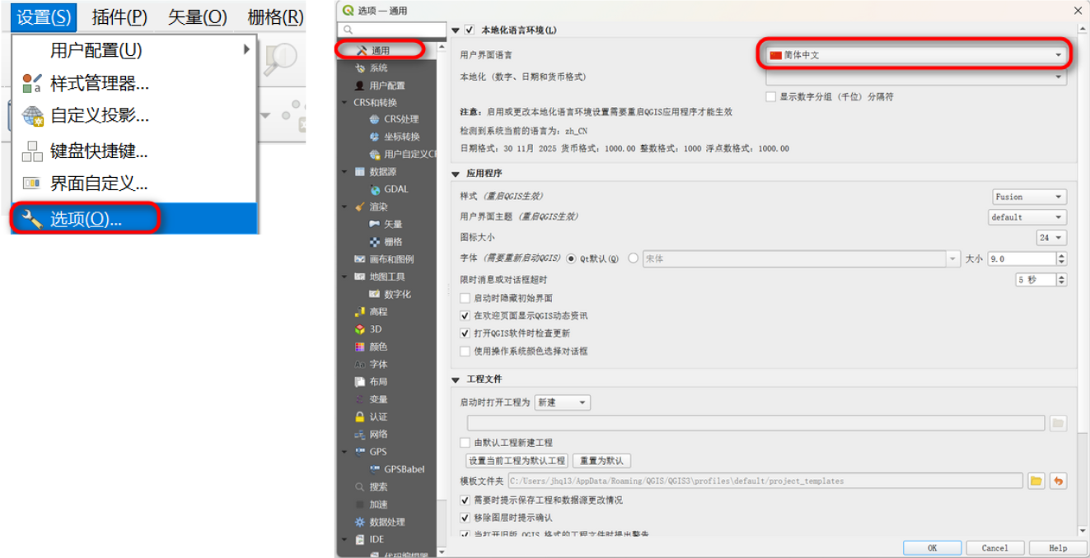Open the 栅格(R) menu
This screenshot has width=1090, height=558.
(x=275, y=16)
